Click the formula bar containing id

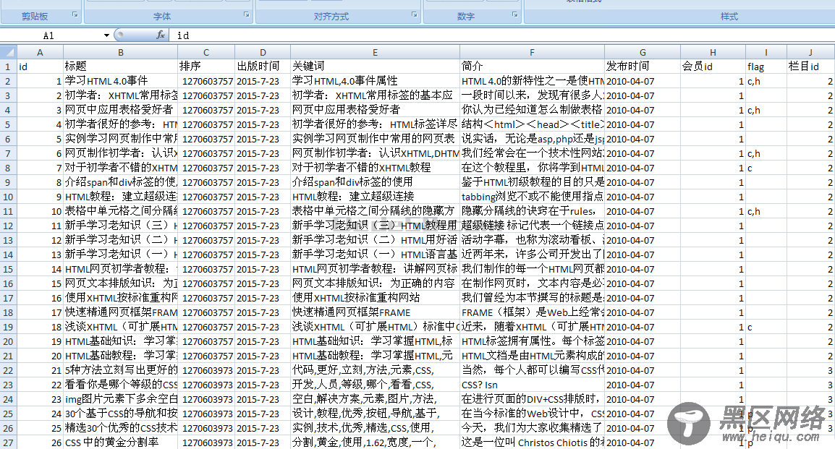click(x=503, y=35)
